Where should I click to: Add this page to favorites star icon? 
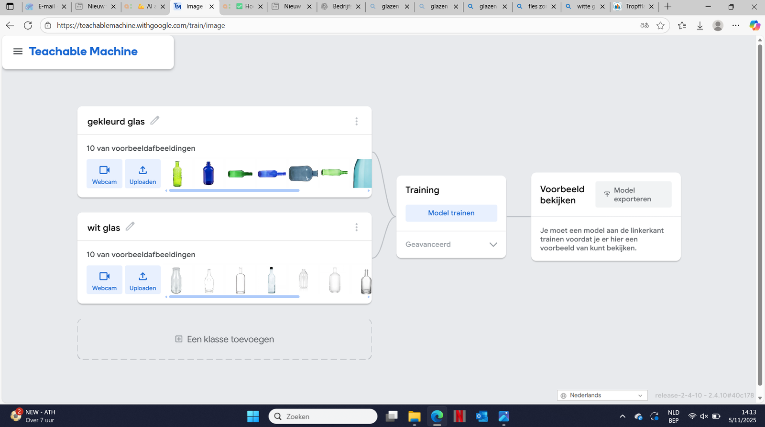click(660, 26)
